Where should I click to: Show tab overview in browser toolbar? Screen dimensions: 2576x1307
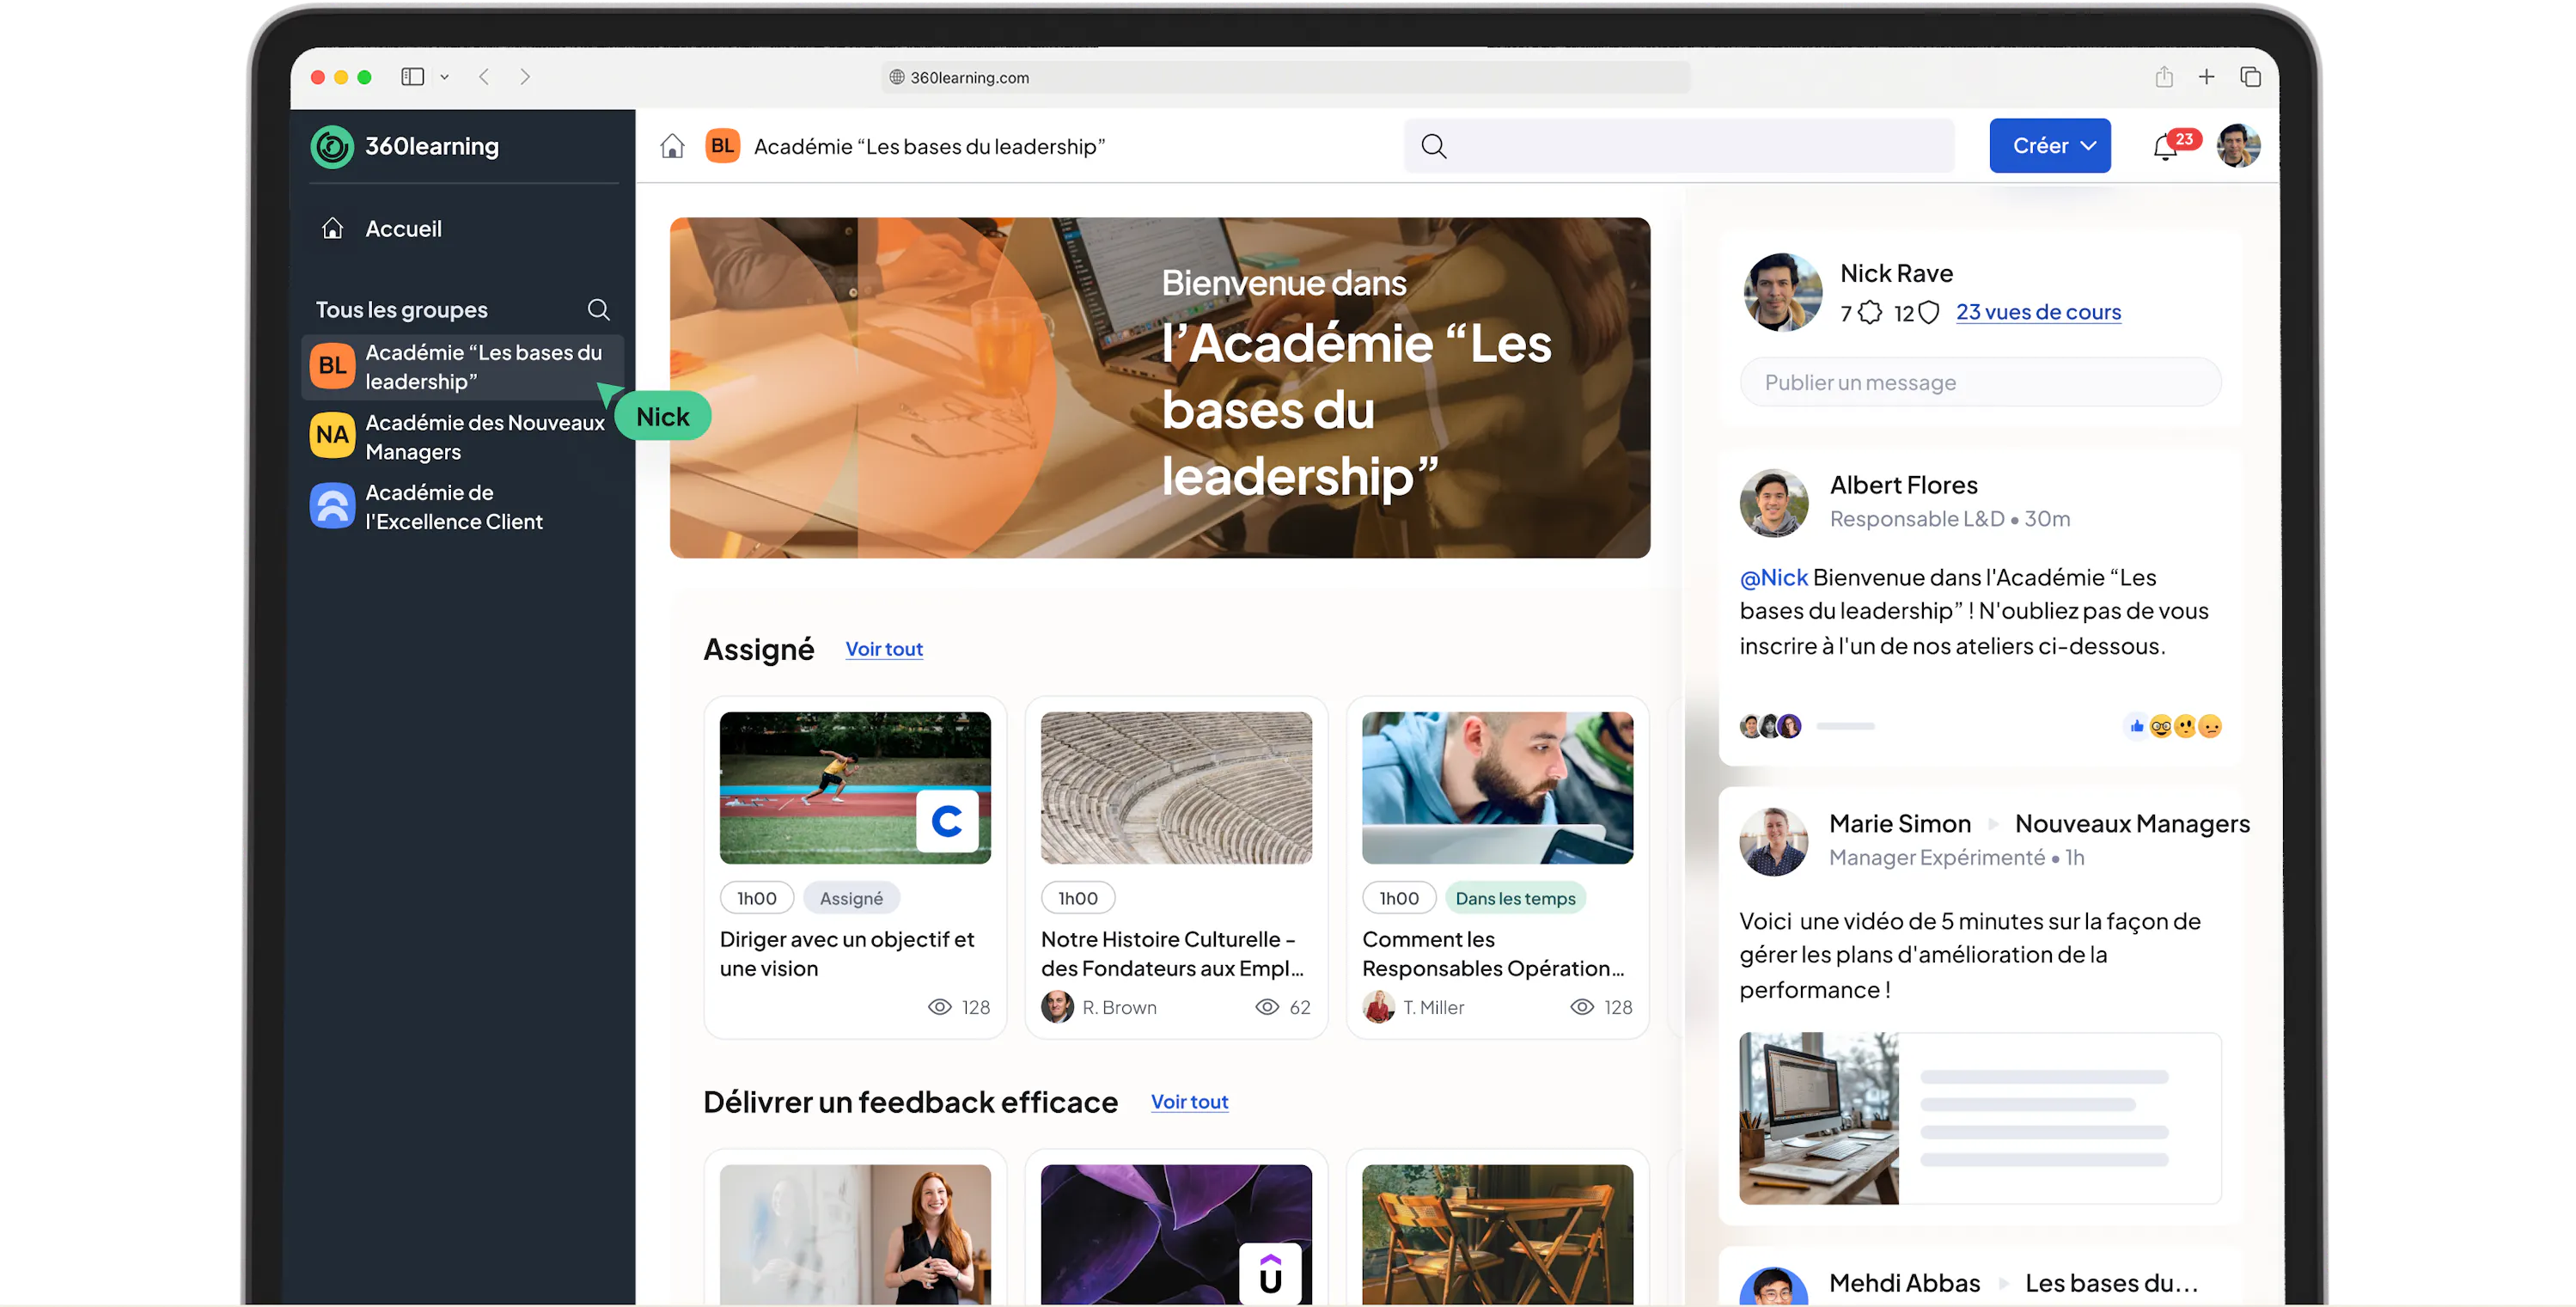[2250, 77]
